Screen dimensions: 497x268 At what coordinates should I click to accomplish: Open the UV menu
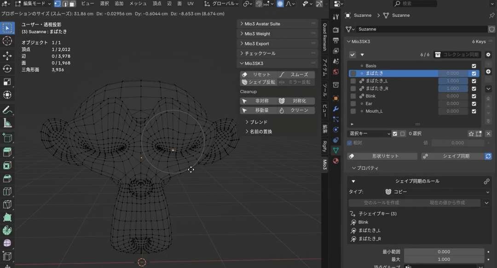[191, 4]
